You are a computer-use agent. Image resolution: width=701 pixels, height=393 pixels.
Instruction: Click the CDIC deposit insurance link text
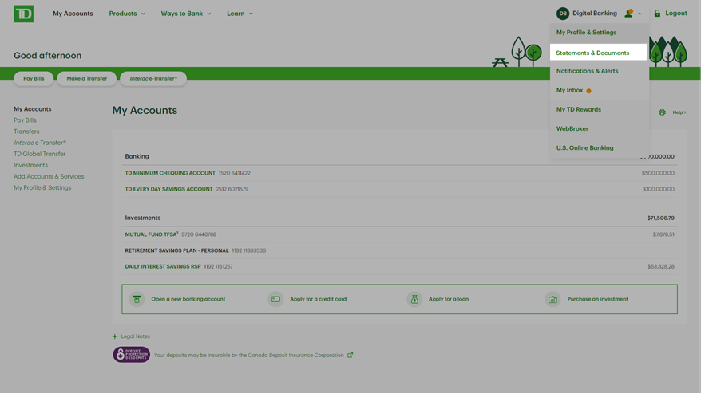(x=248, y=355)
